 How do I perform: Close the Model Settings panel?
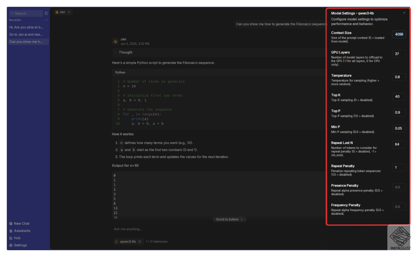(404, 13)
